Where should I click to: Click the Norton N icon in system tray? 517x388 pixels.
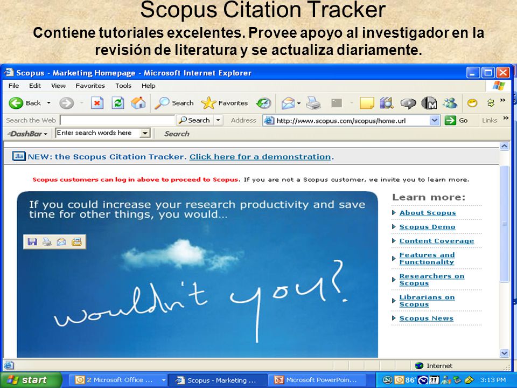[x=387, y=380]
